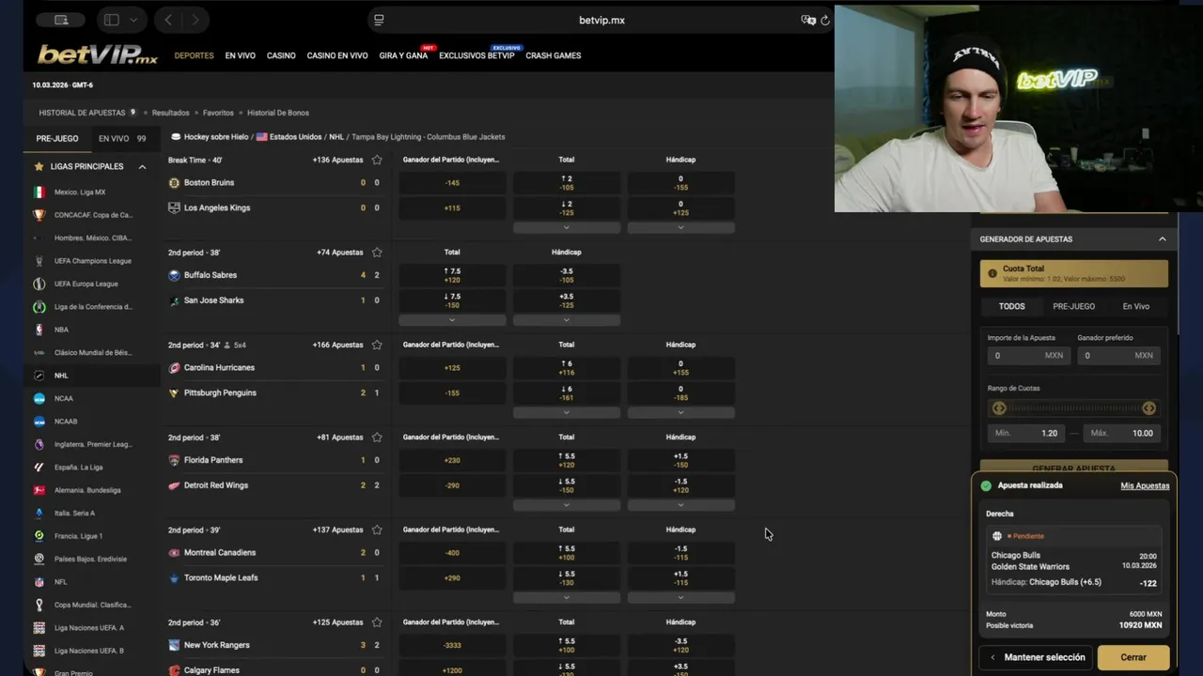Click minimum odds range slider handle
The height and width of the screenshot is (676, 1203).
(x=999, y=408)
